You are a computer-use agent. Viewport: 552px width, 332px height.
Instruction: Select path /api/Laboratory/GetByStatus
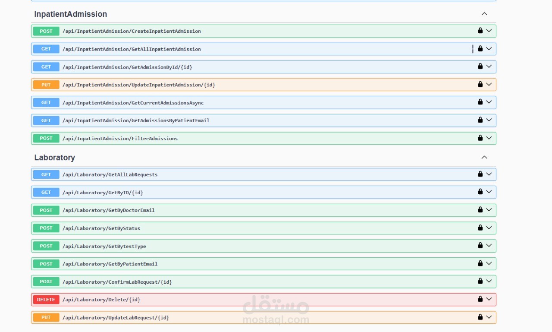(x=101, y=228)
